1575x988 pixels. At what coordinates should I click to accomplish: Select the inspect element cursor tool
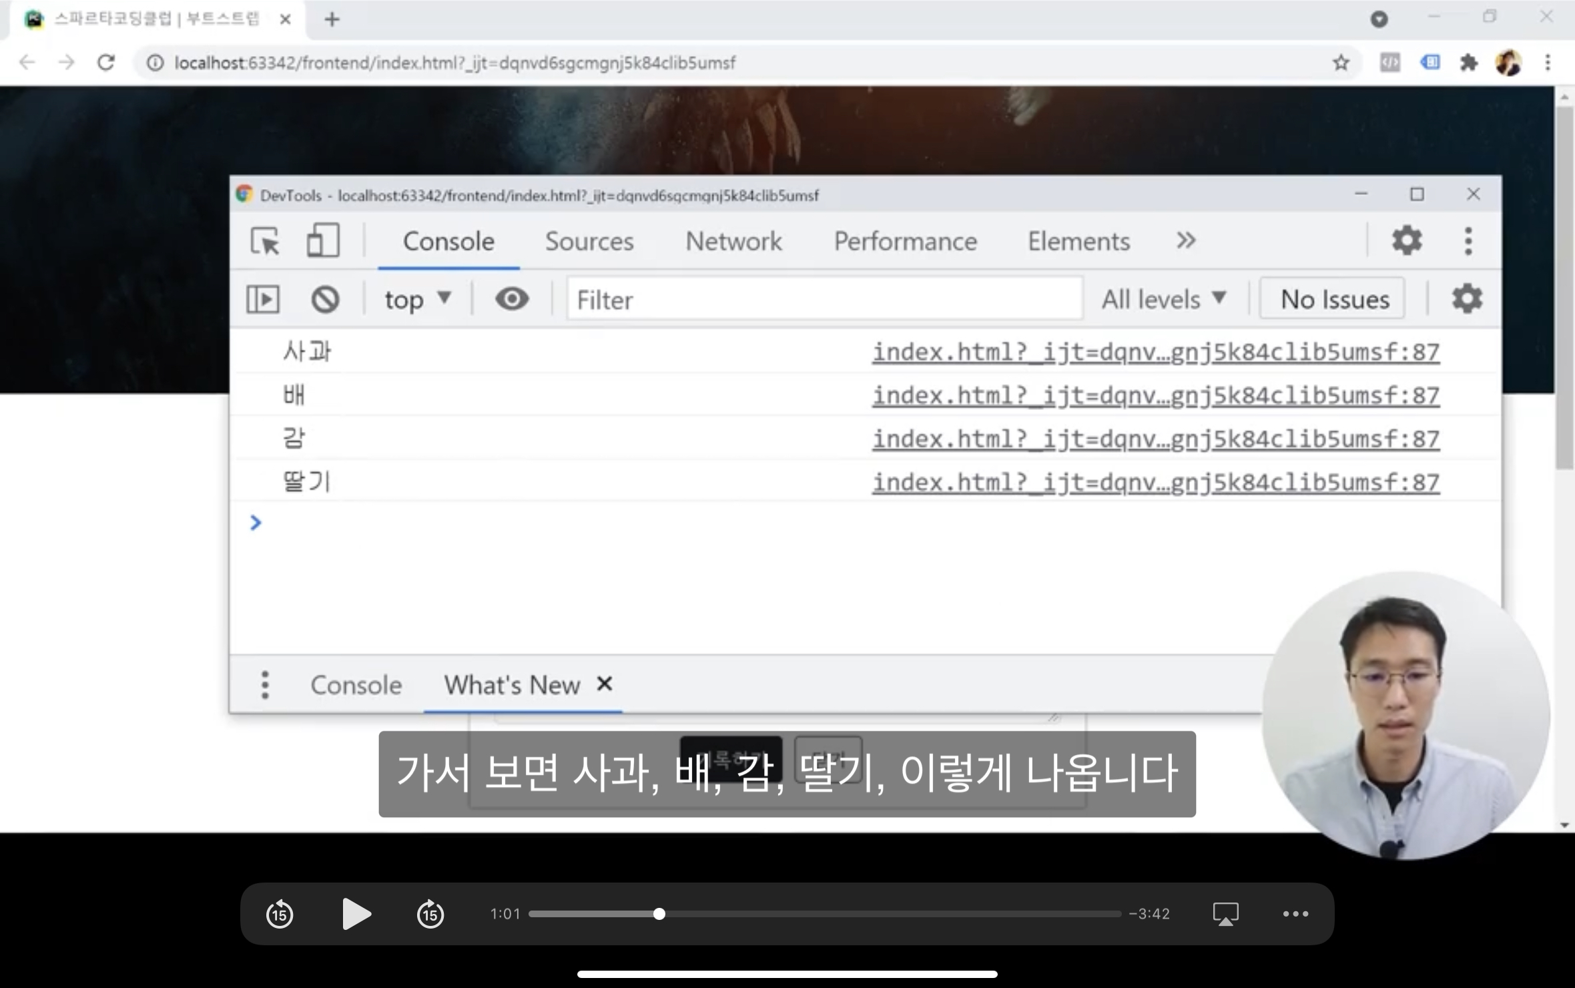[x=266, y=241]
